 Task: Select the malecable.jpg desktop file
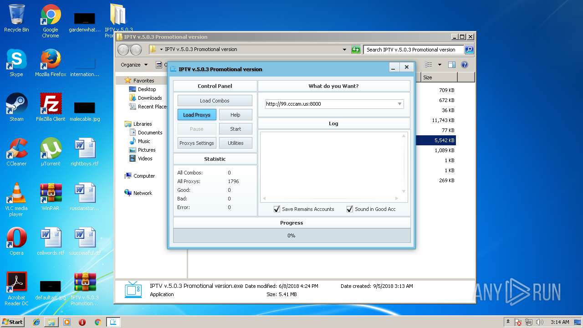(85, 110)
